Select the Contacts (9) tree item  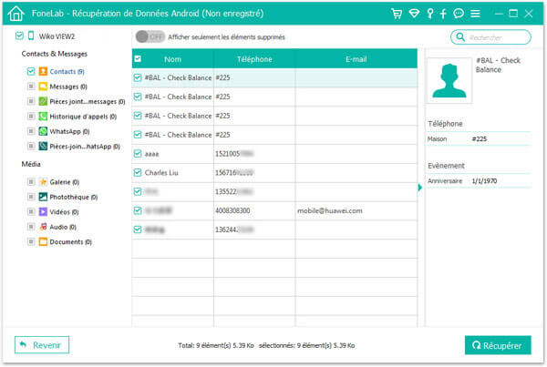coord(67,71)
